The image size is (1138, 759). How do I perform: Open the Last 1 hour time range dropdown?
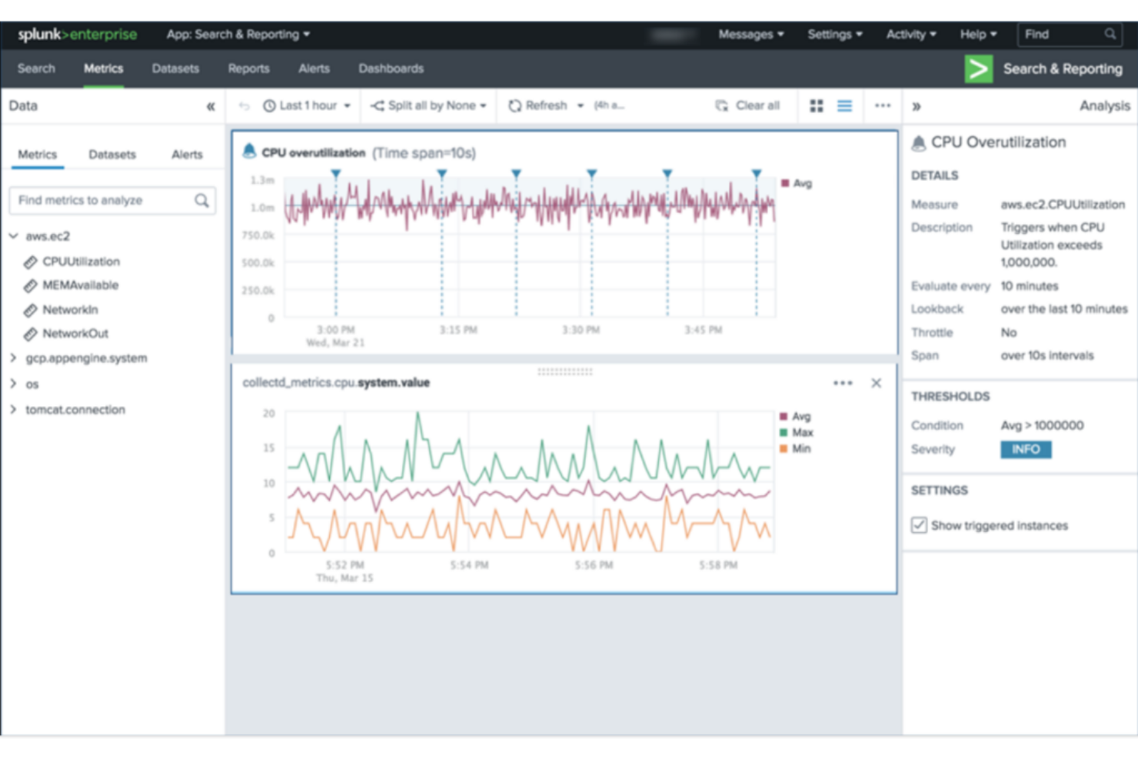[306, 105]
